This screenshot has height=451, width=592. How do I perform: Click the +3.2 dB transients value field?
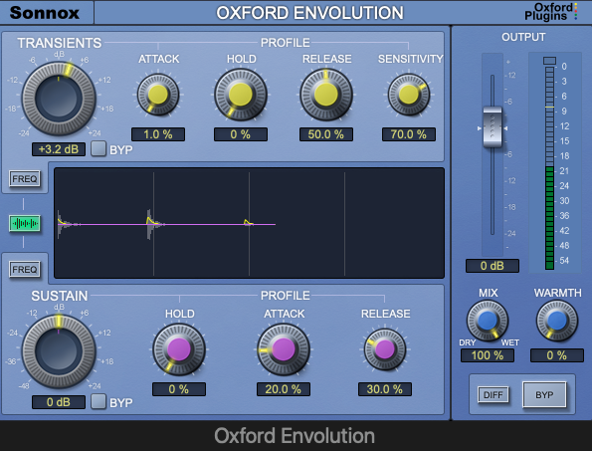point(59,149)
